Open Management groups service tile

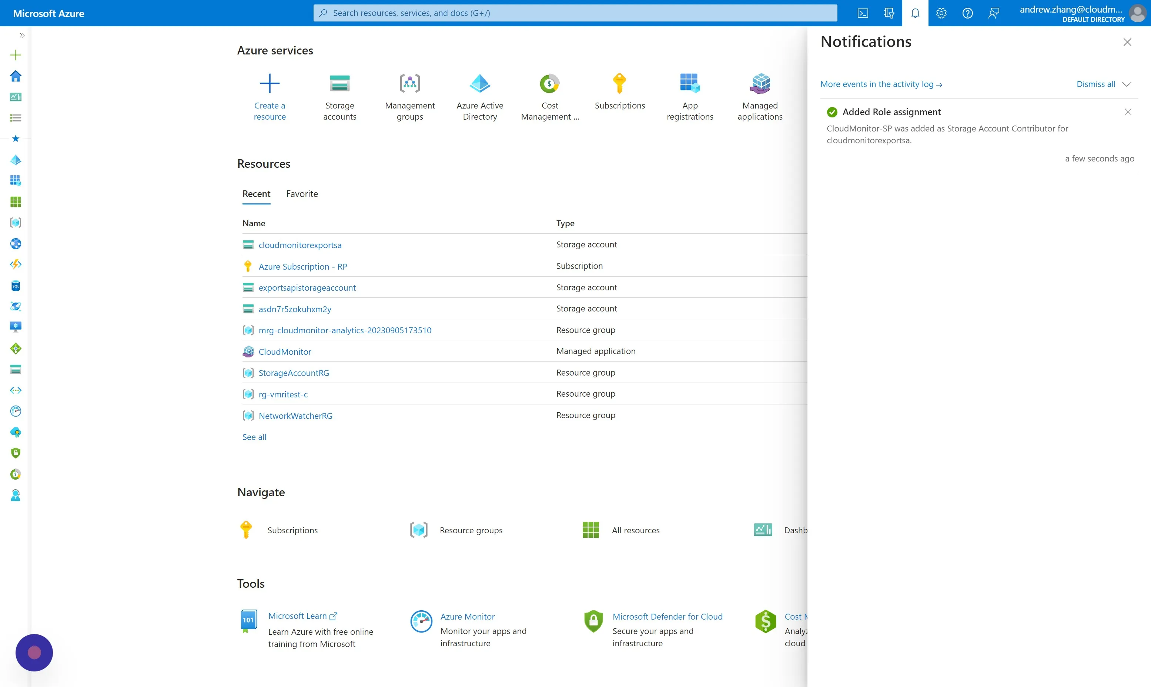tap(410, 97)
